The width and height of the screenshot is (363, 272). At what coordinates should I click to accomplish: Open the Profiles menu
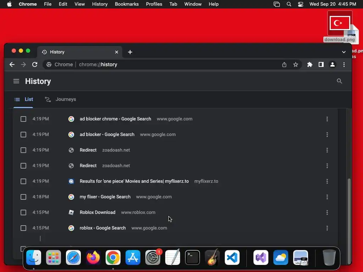point(154,4)
